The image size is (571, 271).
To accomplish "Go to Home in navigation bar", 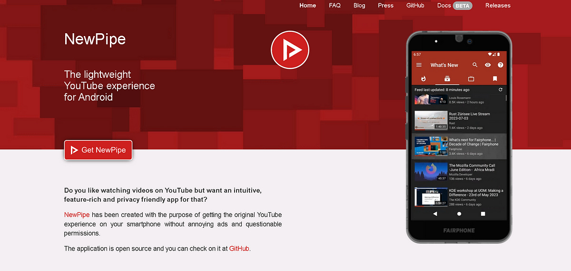I will pyautogui.click(x=308, y=6).
